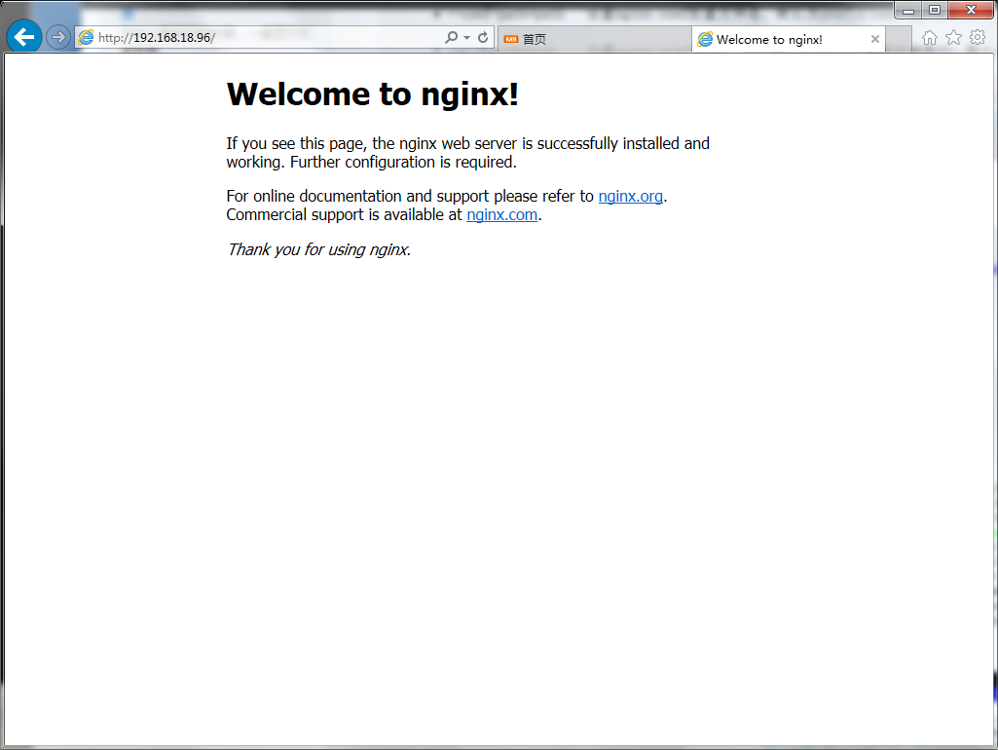Open a new blank tab

pyautogui.click(x=898, y=40)
